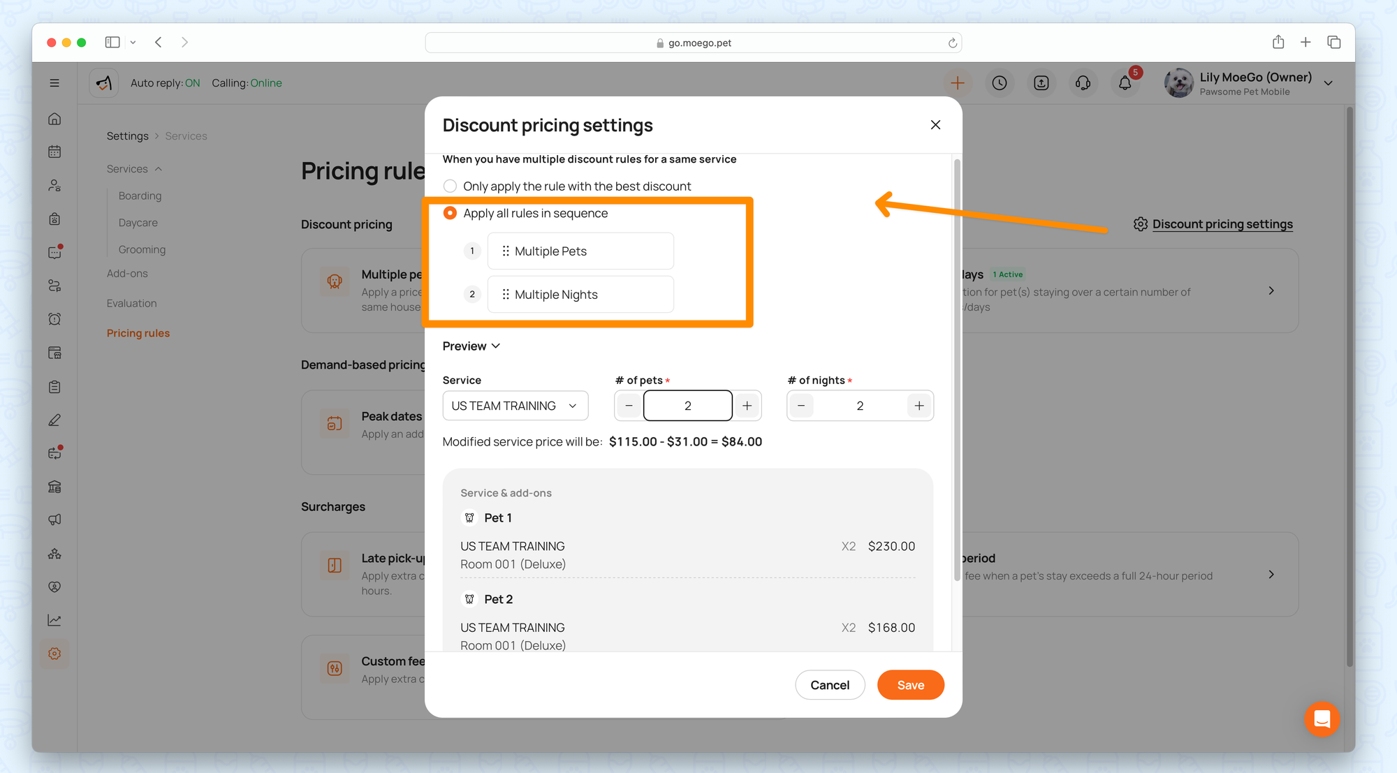The image size is (1397, 773).
Task: Increase the number of pets
Action: click(x=747, y=406)
